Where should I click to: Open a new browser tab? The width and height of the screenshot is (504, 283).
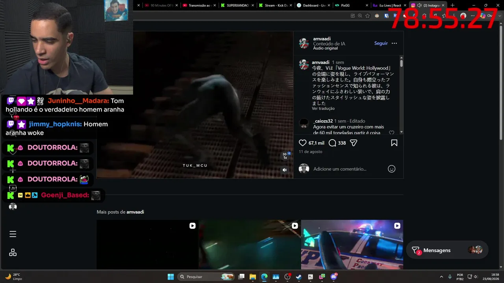tap(452, 6)
